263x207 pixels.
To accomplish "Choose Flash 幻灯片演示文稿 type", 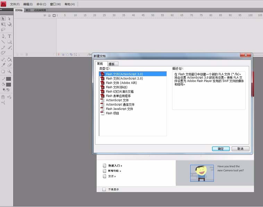I will click(133, 91).
